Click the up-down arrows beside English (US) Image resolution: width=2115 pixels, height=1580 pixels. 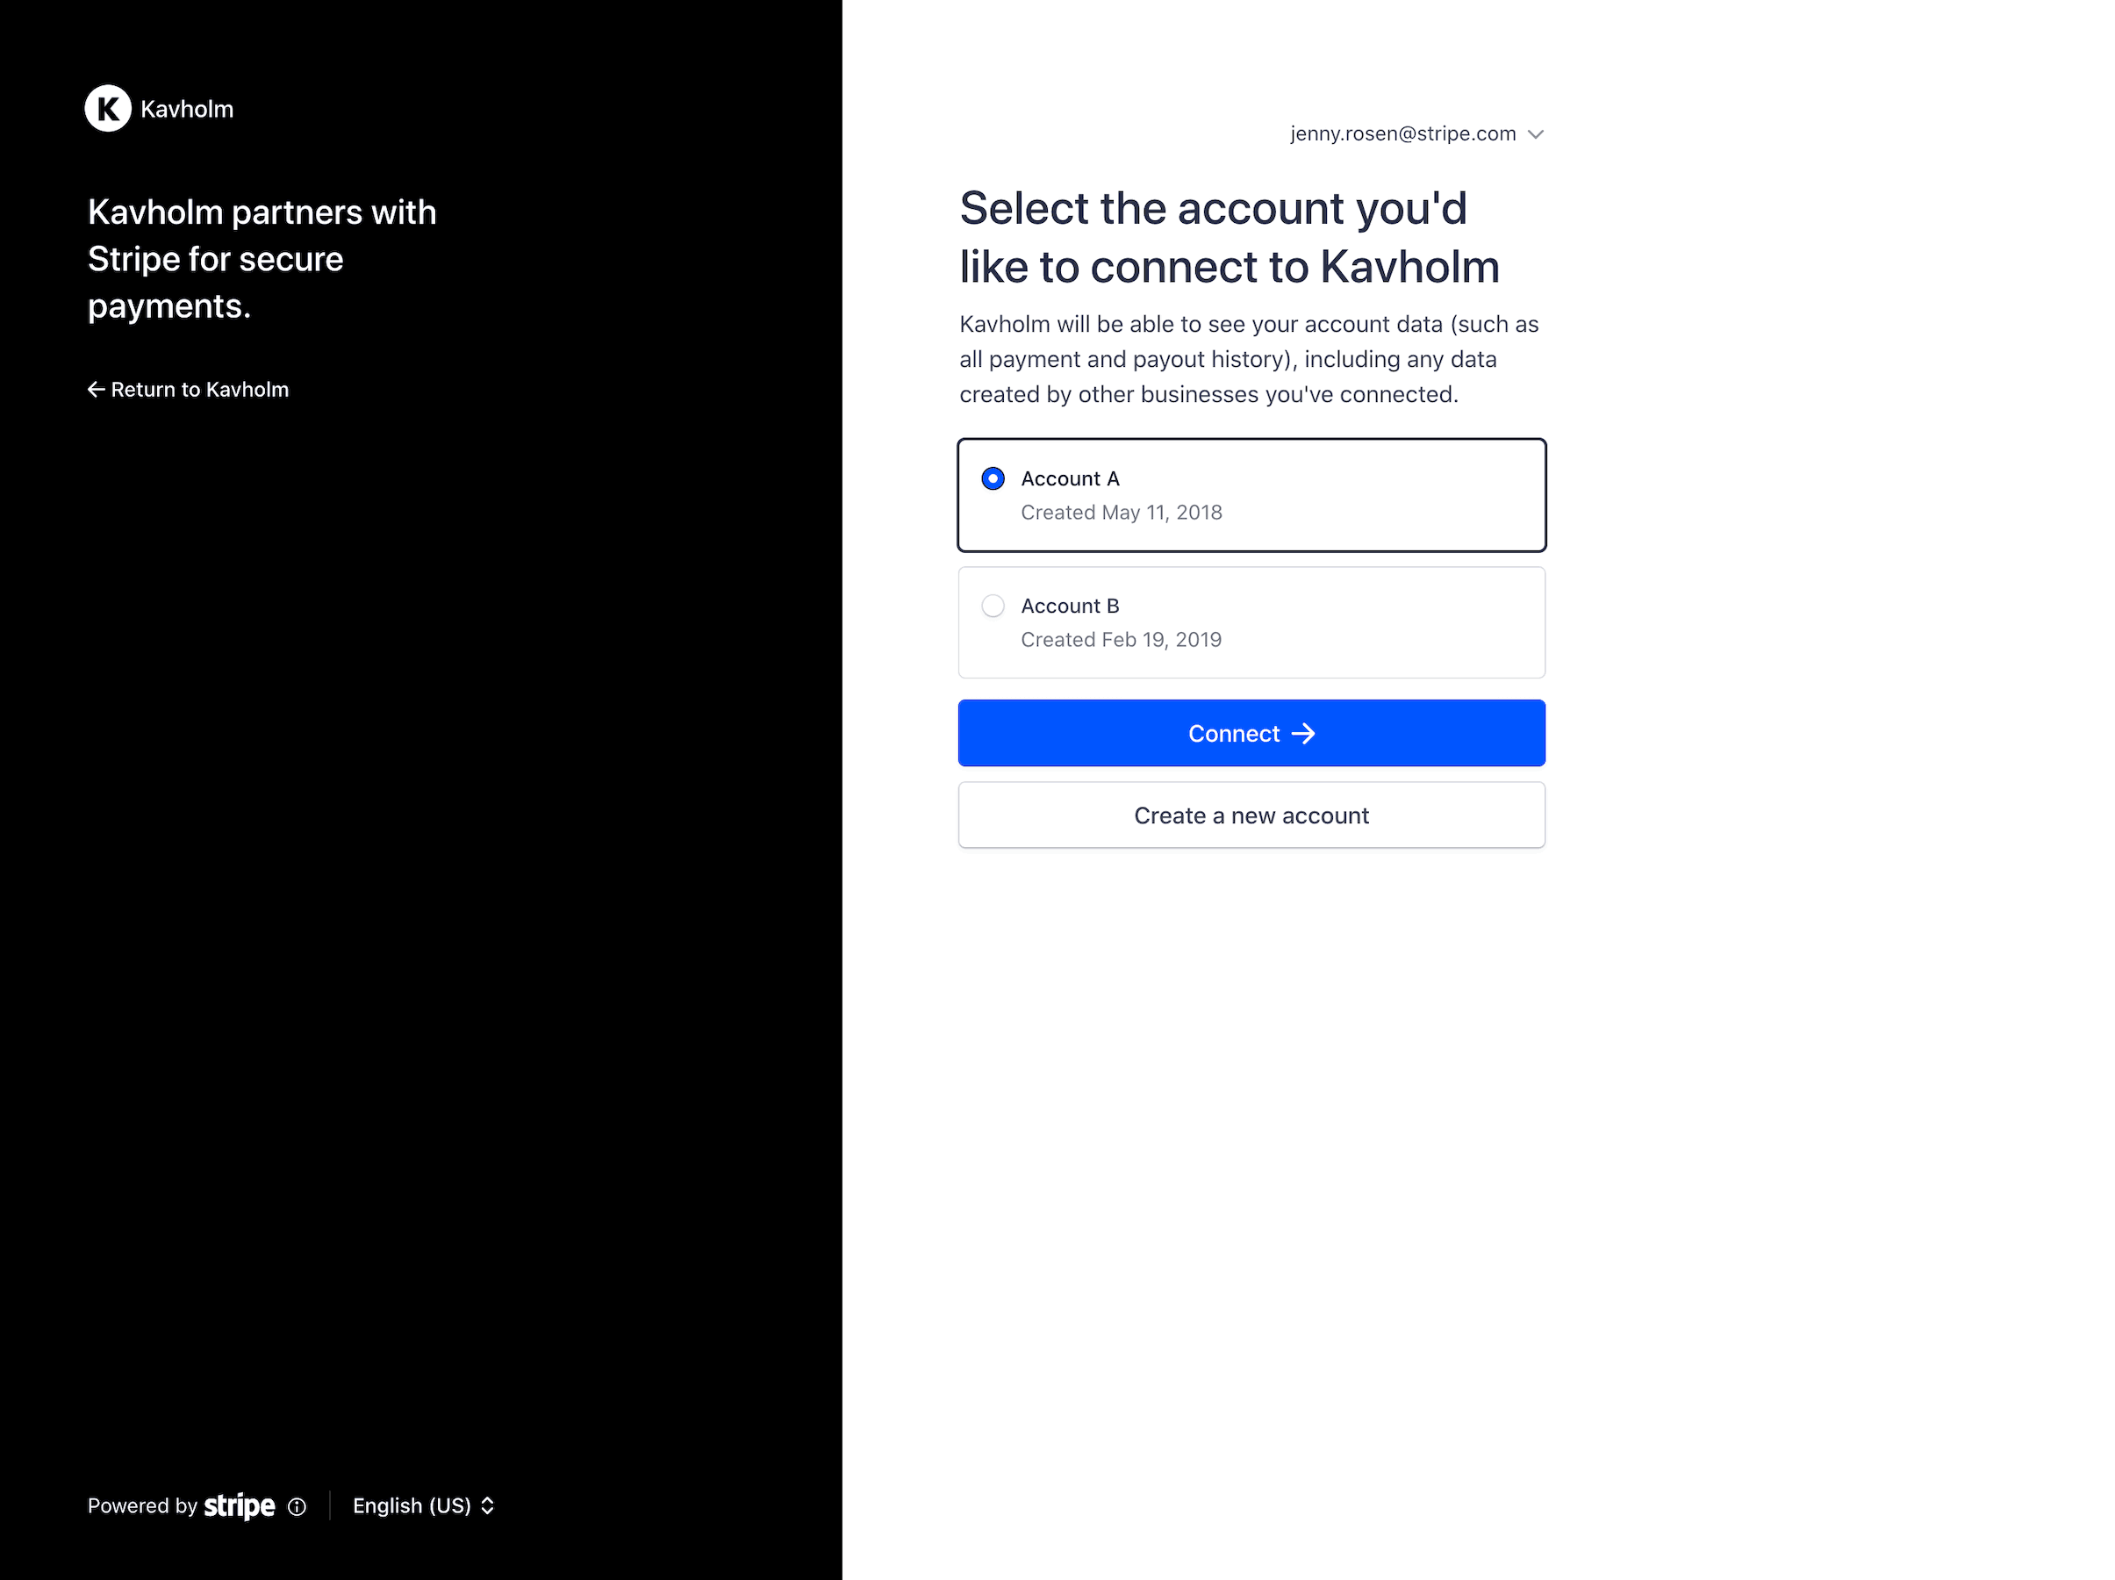(488, 1505)
